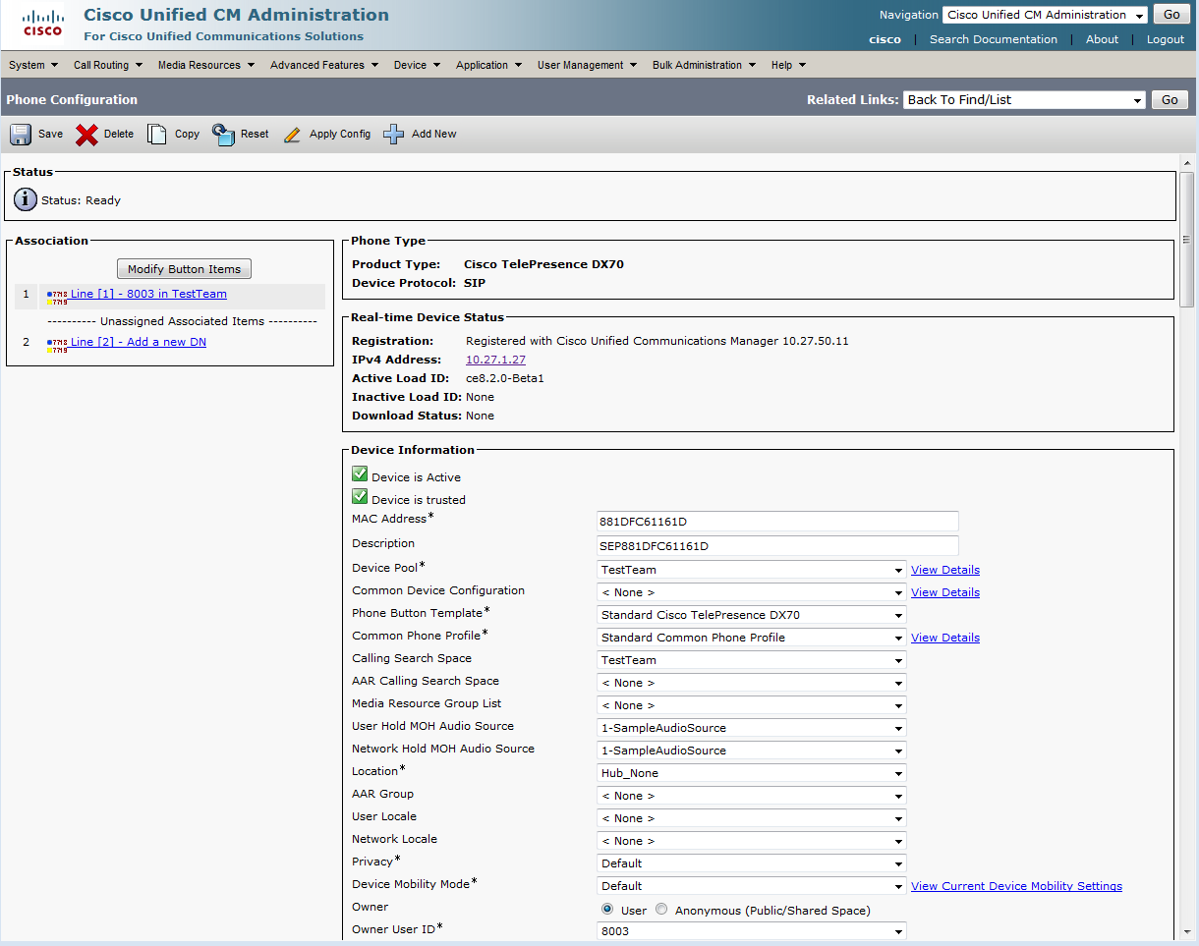Click the Apply Config pencil icon
Viewport: 1199px width, 946px height.
point(292,135)
